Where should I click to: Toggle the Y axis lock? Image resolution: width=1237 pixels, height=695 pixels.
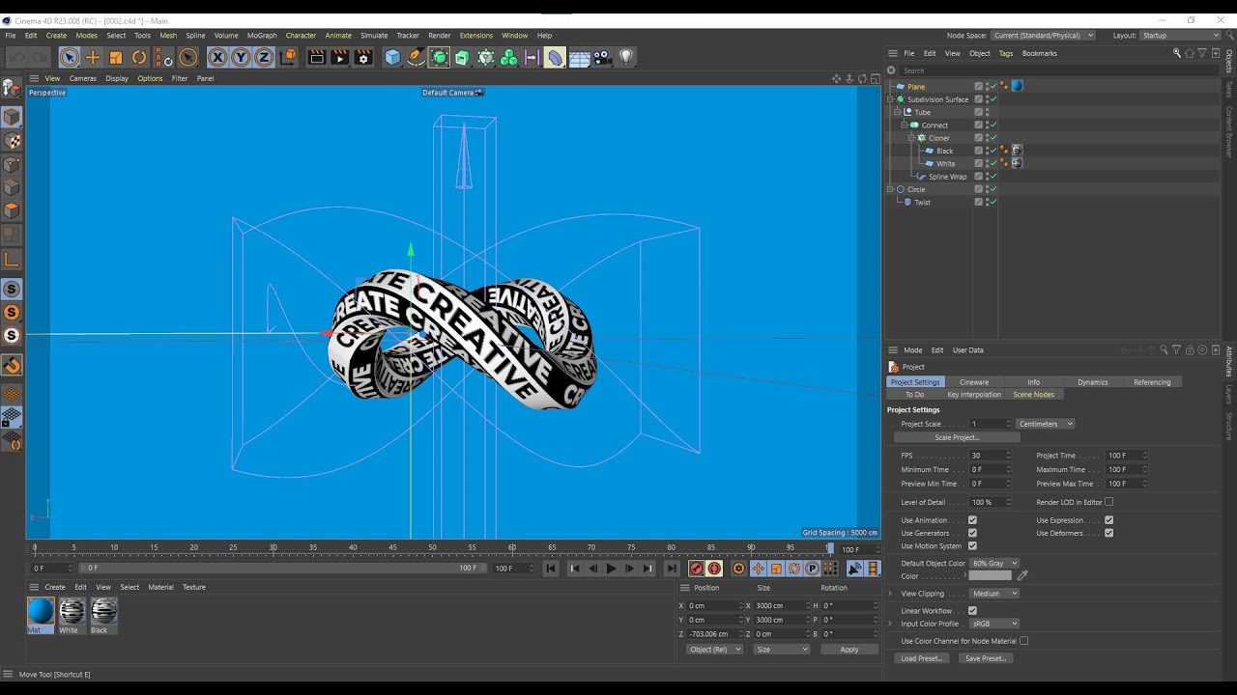[241, 58]
